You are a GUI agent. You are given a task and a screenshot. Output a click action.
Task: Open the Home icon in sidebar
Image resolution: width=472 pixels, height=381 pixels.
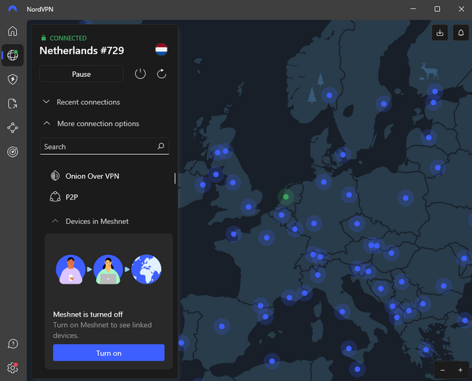[x=13, y=32]
